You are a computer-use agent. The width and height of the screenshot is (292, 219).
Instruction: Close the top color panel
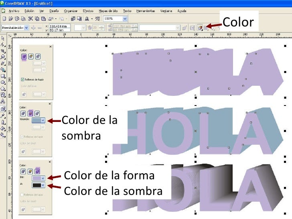(x=51, y=47)
